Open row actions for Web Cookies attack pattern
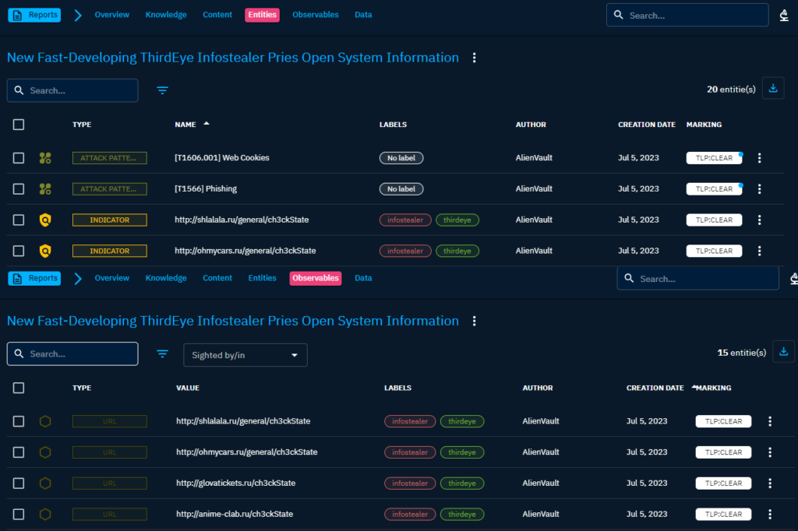Viewport: 798px width, 531px height. tap(760, 158)
